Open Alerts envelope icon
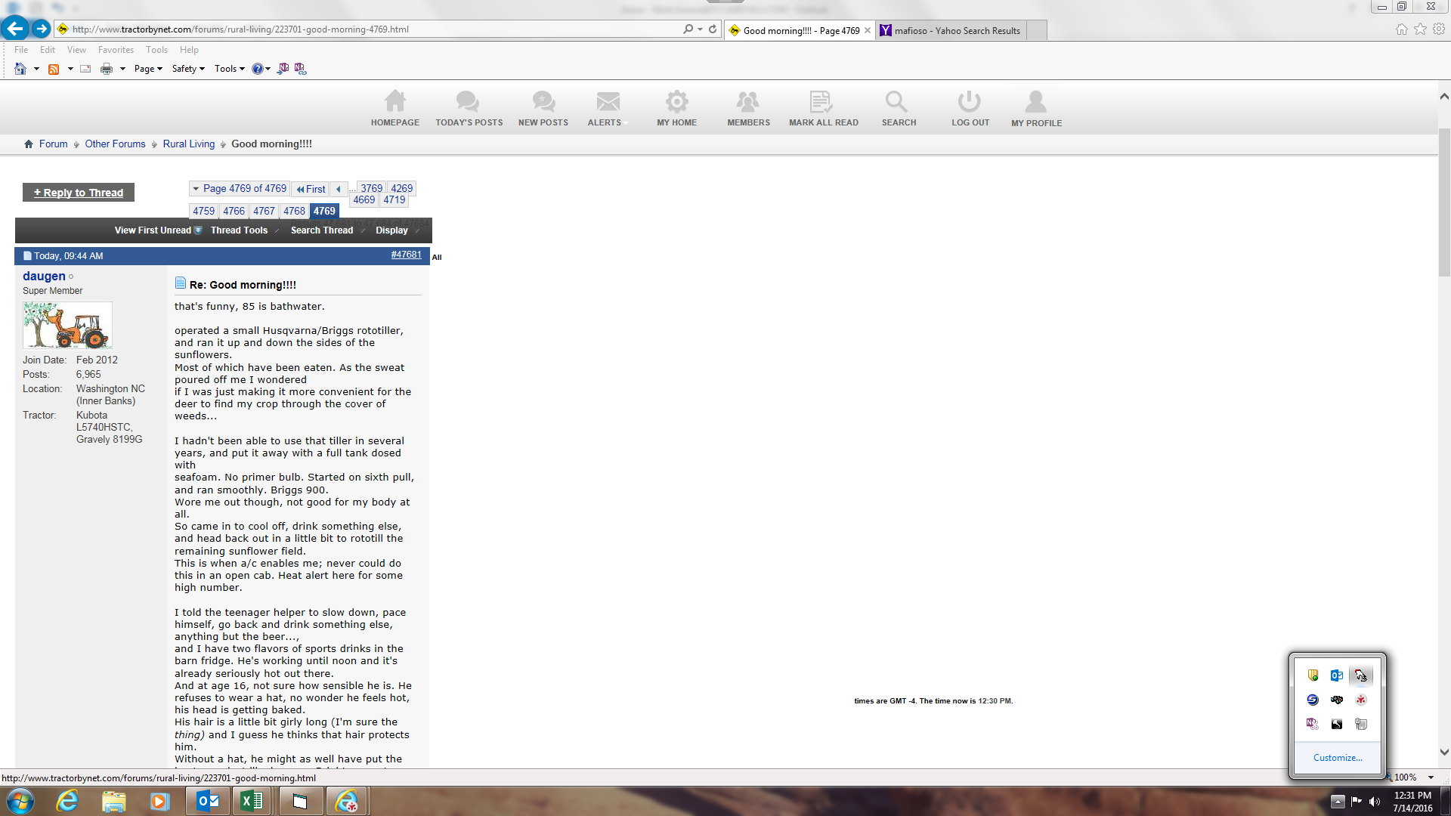Viewport: 1451px width, 816px height. point(608,102)
